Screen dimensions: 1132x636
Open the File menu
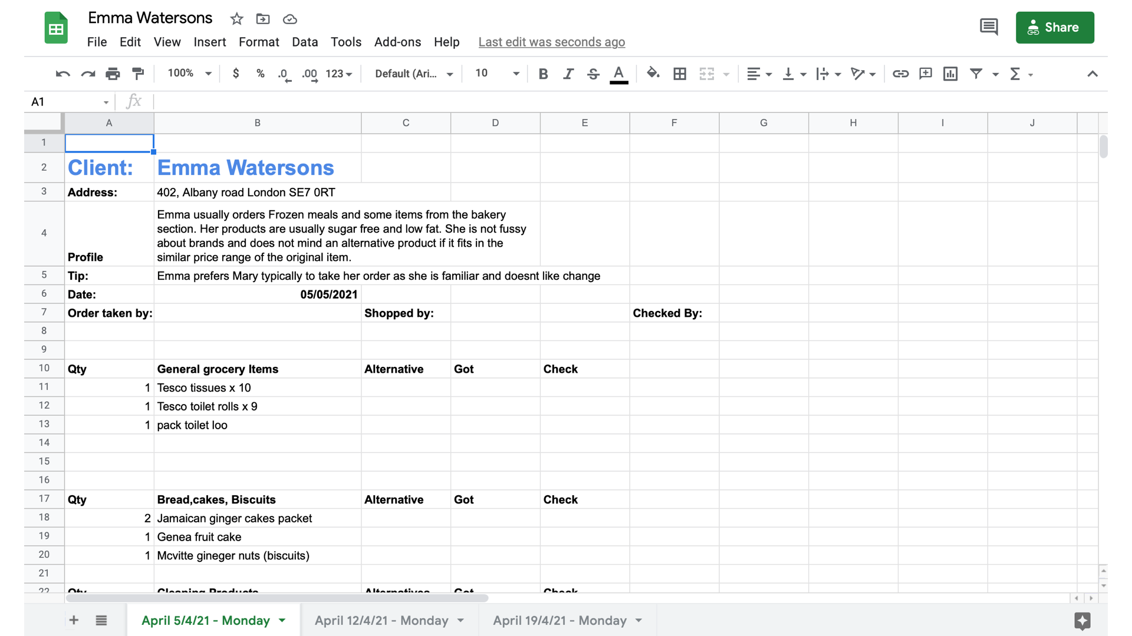click(x=97, y=42)
